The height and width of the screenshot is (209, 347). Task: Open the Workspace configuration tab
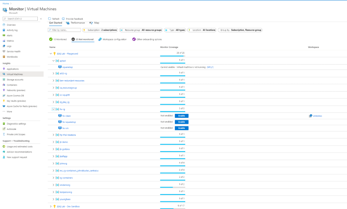[x=113, y=39]
